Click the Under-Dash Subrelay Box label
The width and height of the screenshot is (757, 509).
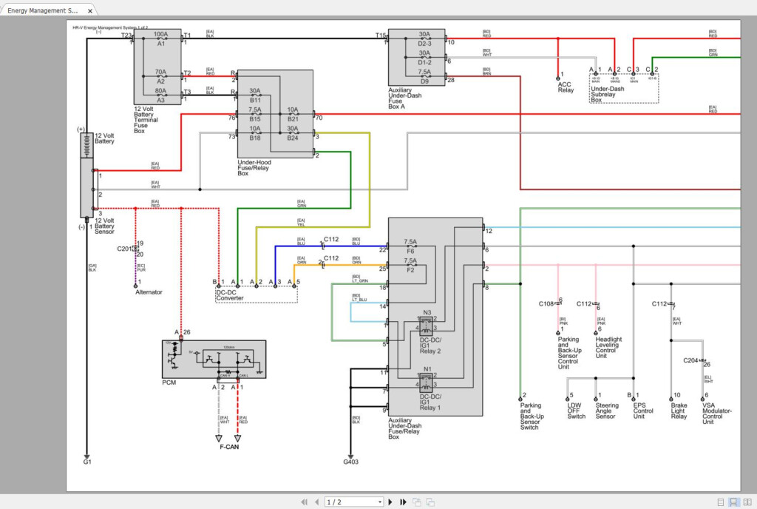coord(608,94)
